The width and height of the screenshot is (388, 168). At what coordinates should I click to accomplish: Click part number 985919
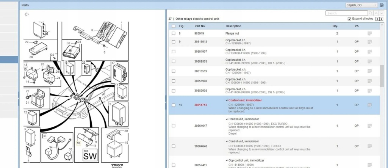[x=199, y=33]
